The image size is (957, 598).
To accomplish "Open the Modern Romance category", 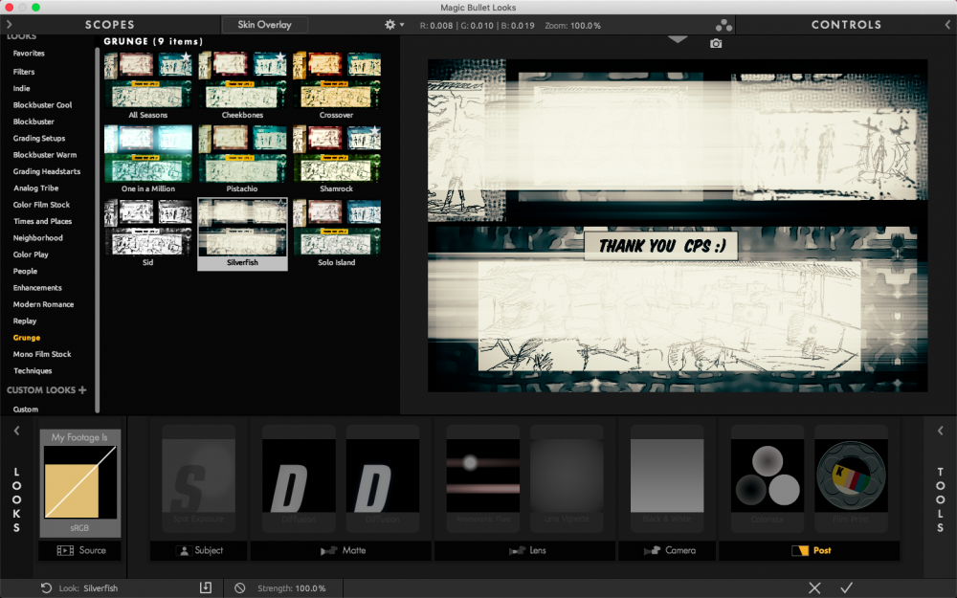I will tap(43, 304).
